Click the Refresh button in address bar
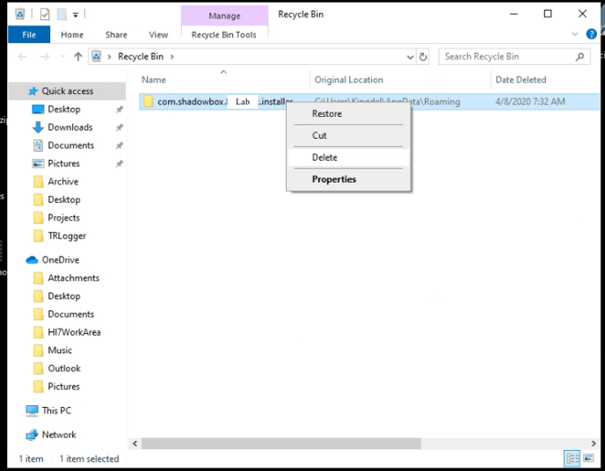Viewport: 605px width, 471px height. (x=424, y=57)
